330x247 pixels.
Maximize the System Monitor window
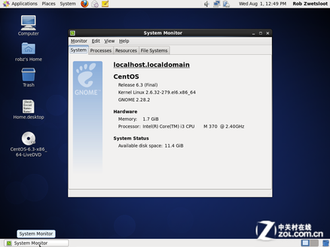click(x=261, y=34)
